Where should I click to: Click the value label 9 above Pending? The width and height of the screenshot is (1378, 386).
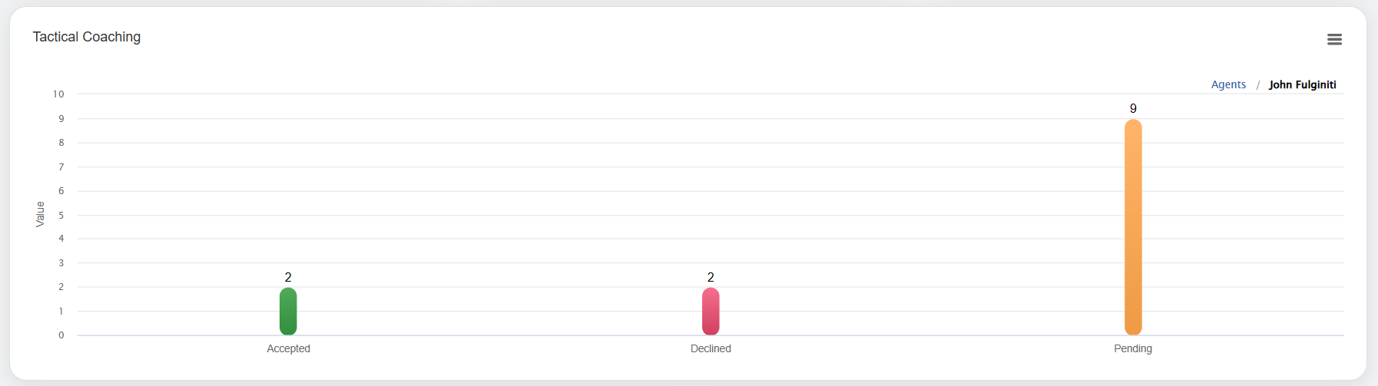1133,108
